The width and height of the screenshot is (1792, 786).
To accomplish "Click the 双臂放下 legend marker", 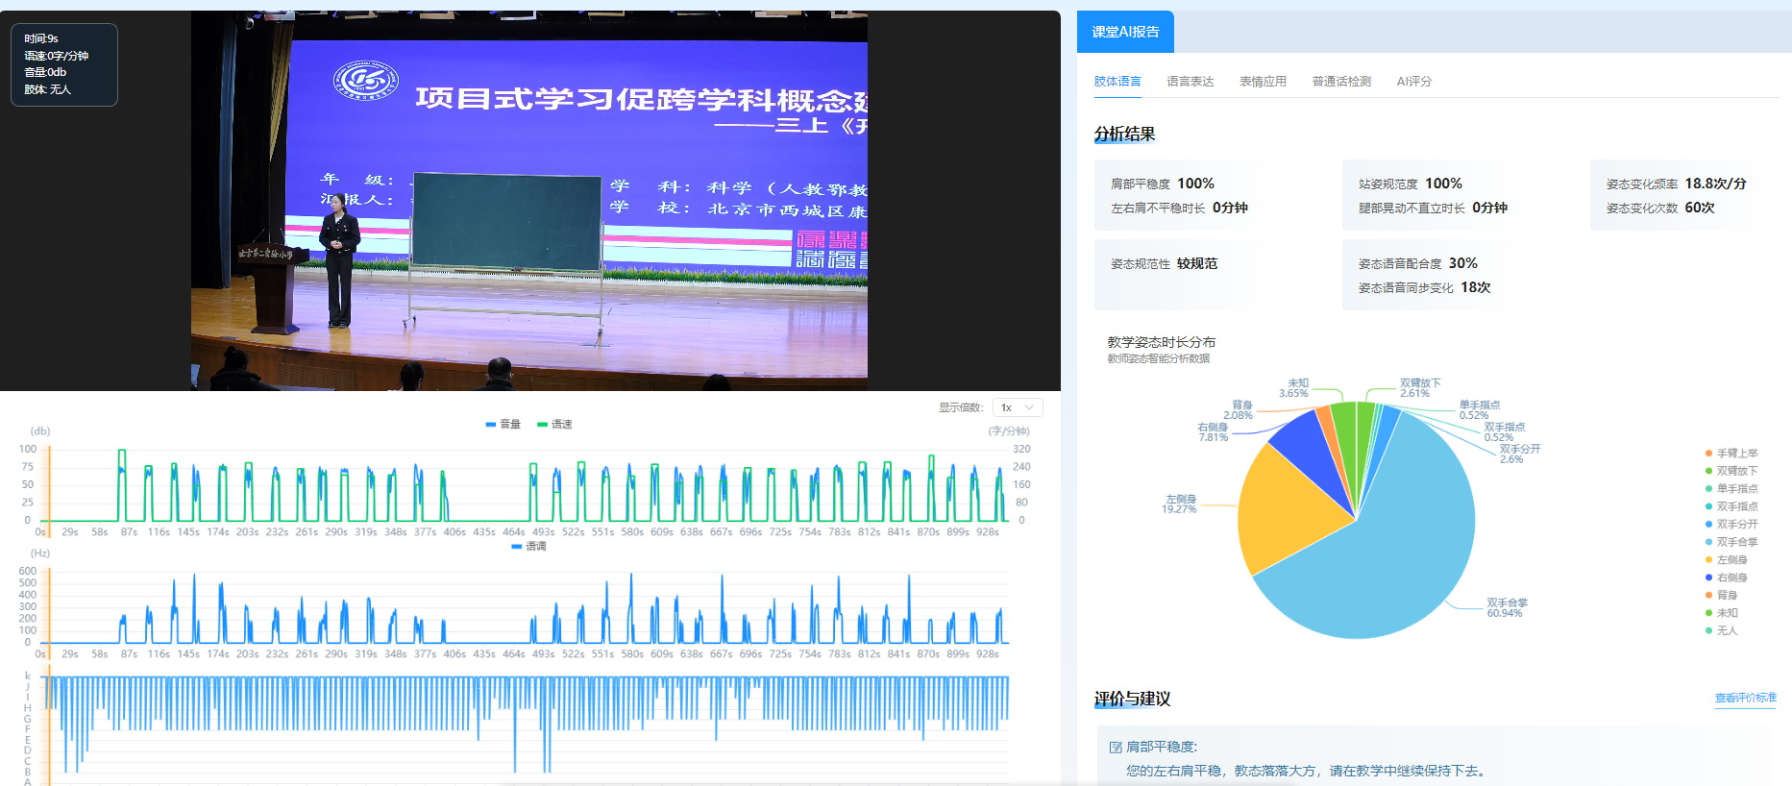I will (x=1708, y=471).
